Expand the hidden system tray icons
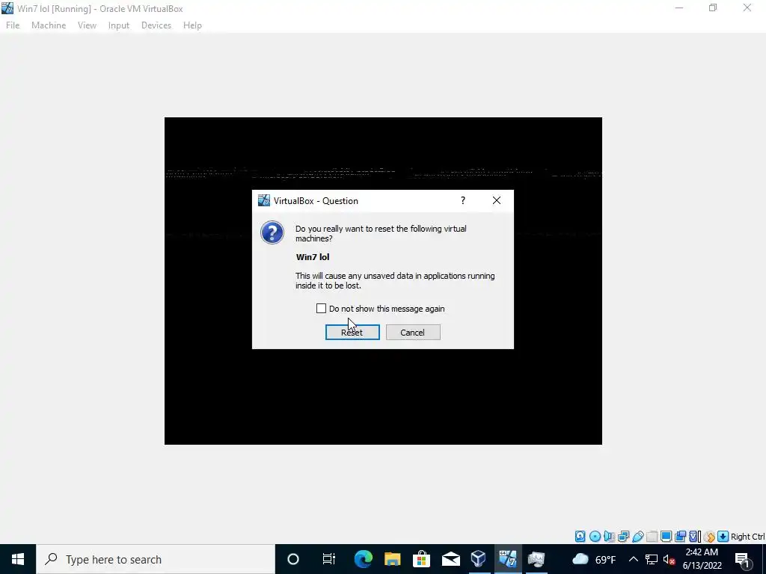 point(633,559)
